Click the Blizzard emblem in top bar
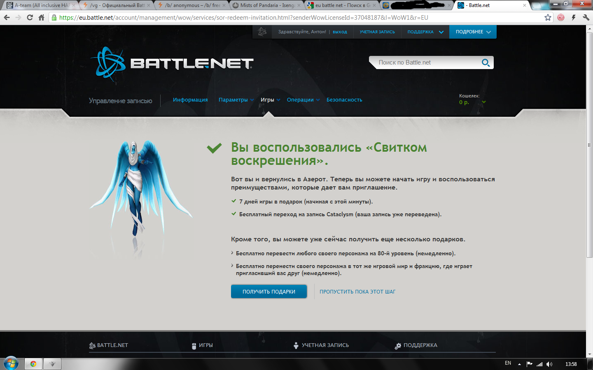 [x=262, y=32]
